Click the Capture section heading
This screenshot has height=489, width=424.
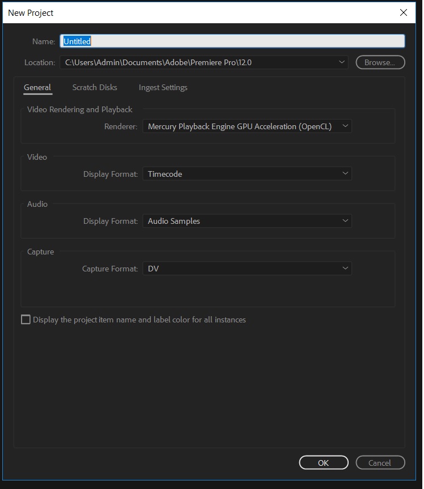pos(41,252)
